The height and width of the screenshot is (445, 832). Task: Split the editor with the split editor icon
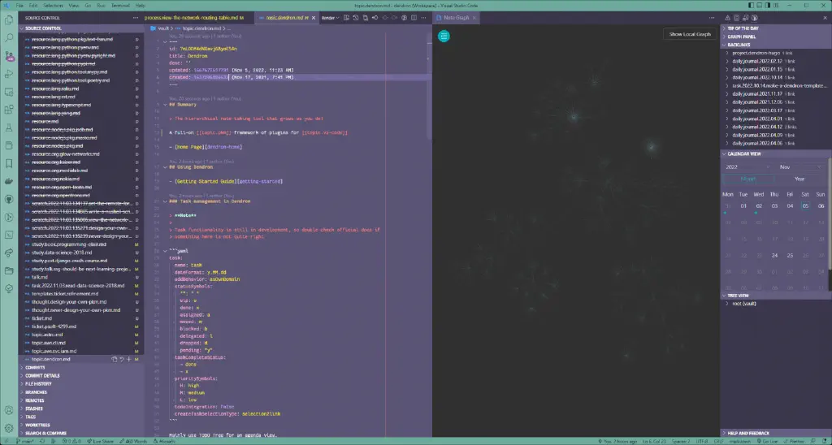click(x=414, y=18)
